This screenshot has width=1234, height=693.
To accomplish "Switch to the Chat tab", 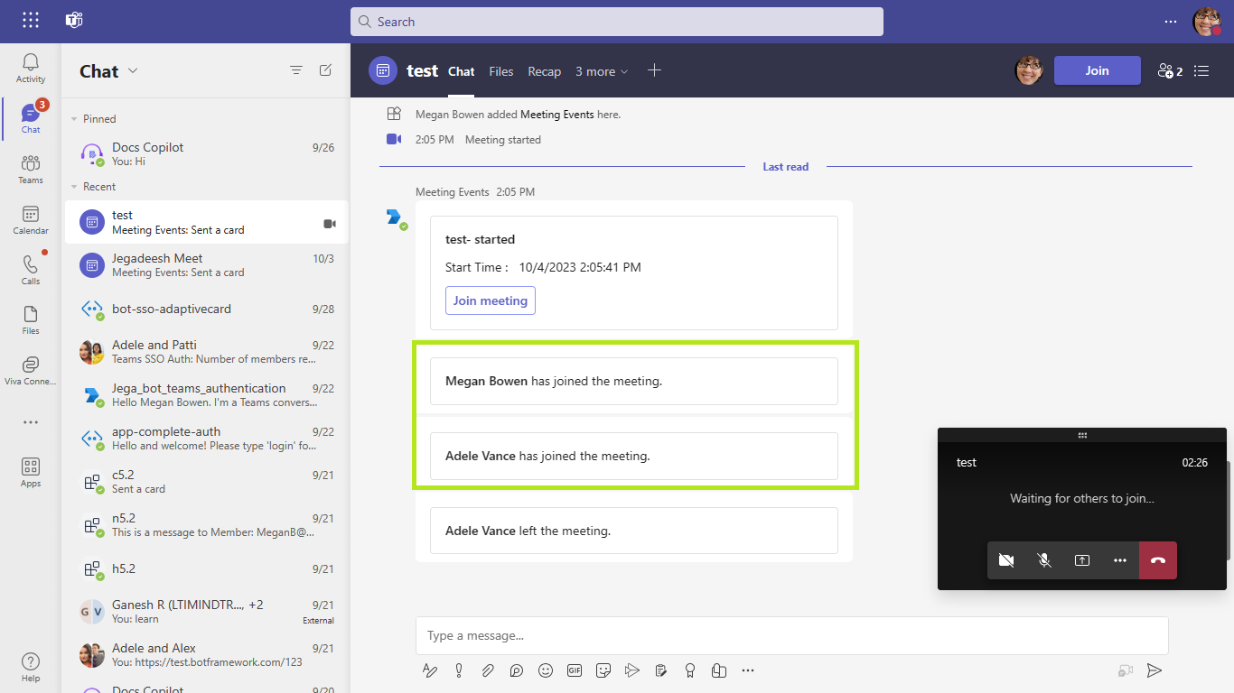I will click(x=461, y=71).
